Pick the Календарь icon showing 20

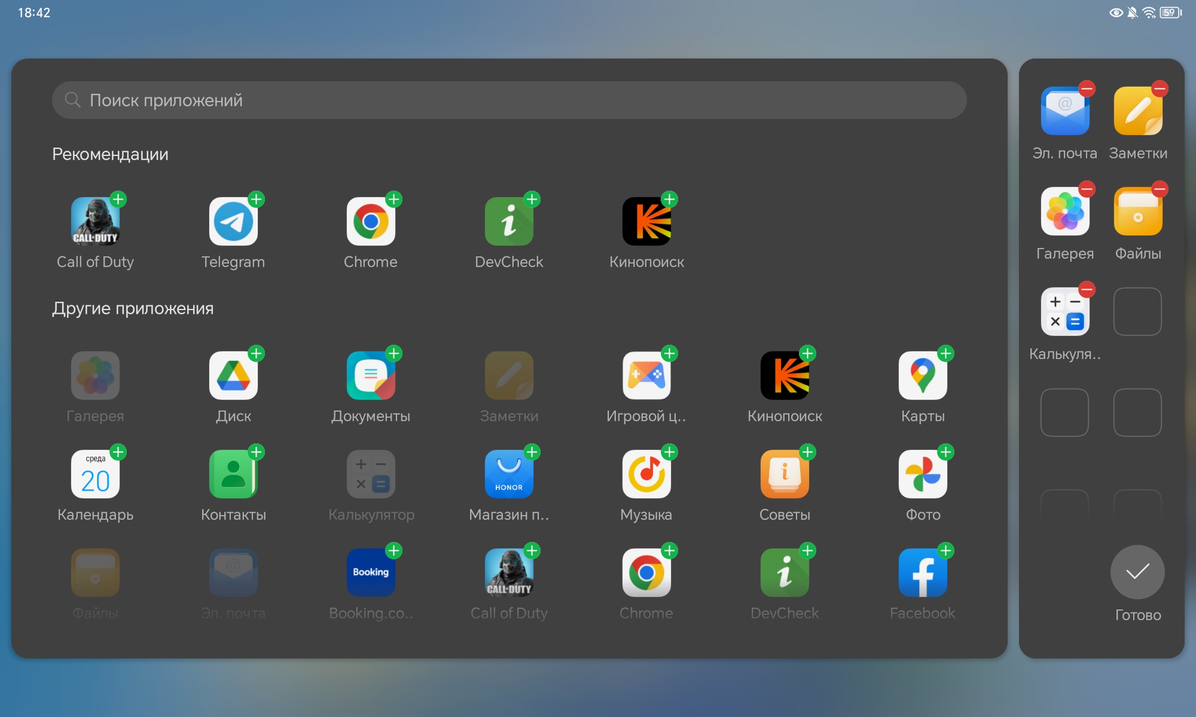point(95,474)
